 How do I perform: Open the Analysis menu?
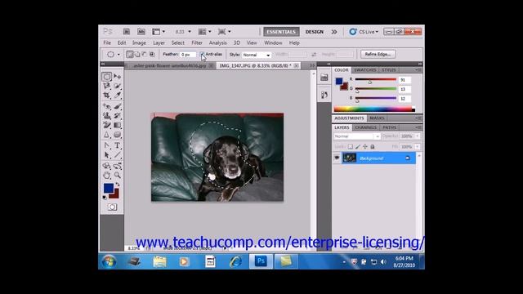pos(218,42)
